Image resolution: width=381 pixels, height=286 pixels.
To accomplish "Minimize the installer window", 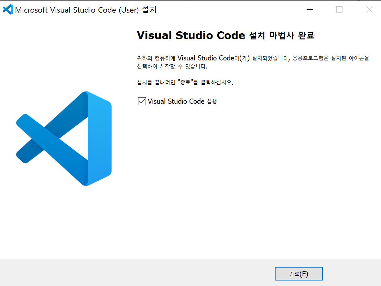I will [310, 9].
